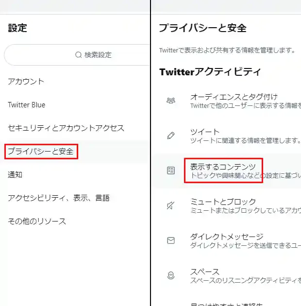The height and width of the screenshot is (306, 301).
Task: Open アカウント settings
Action: (26, 82)
